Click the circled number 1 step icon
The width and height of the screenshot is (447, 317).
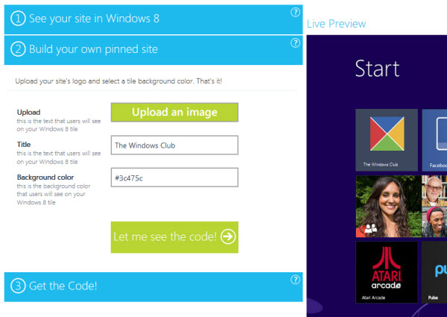click(18, 19)
